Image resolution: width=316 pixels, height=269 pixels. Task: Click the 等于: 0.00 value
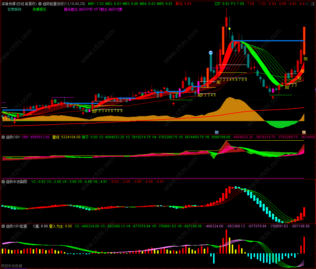[90, 137]
